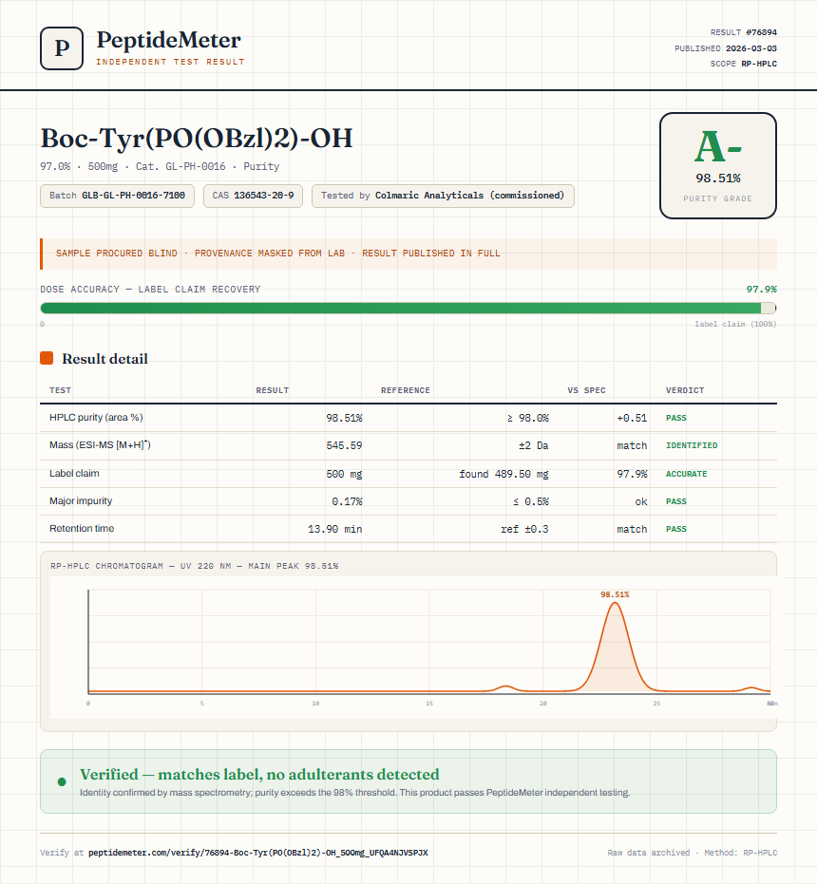This screenshot has height=884, width=817.
Task: Click the Batch GLB-GL-PH-0016-7100 chip
Action: (118, 196)
